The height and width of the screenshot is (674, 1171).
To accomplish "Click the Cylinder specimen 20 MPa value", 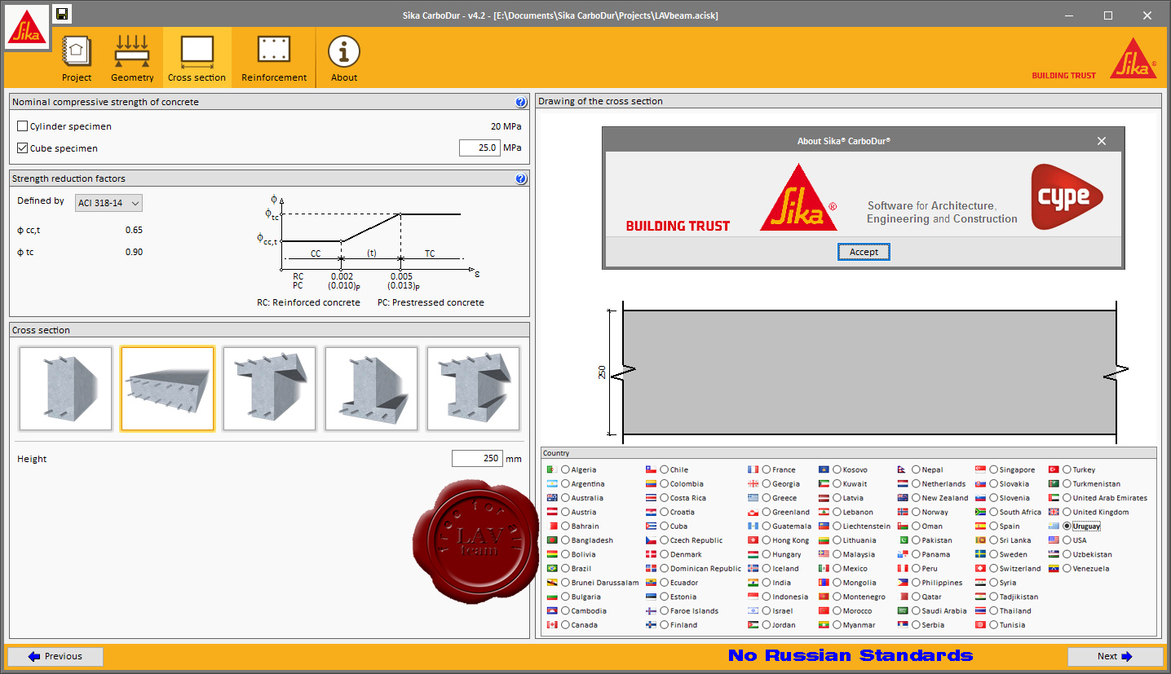I will point(506,126).
